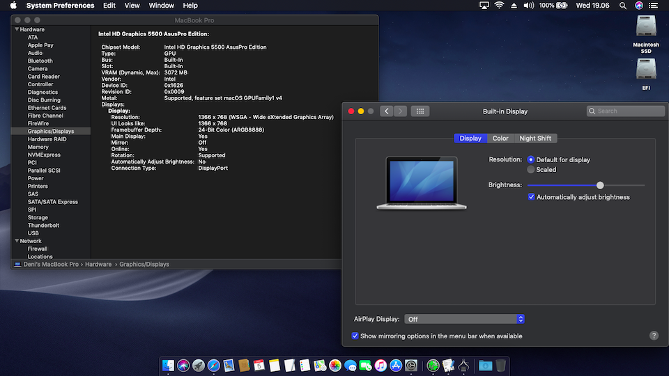Collapse the Hardware section in sidebar

tap(15, 30)
